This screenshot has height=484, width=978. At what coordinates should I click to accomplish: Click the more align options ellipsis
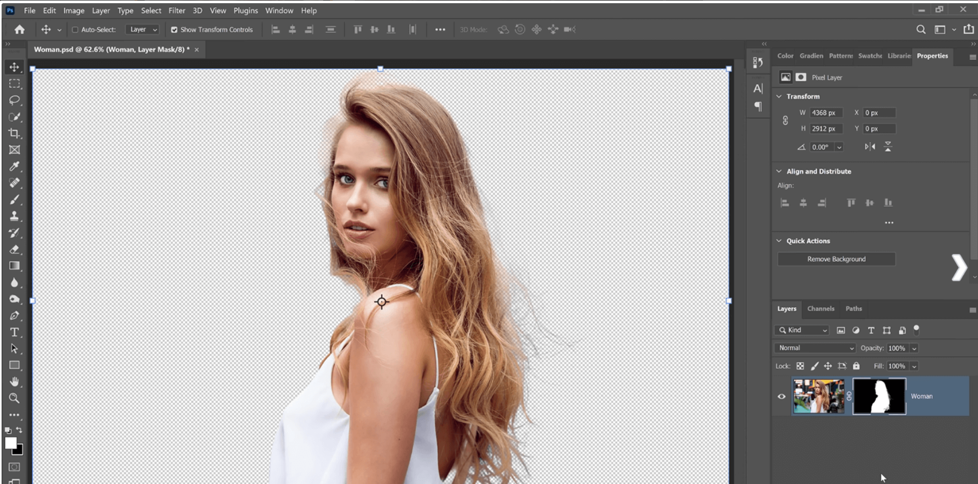889,223
